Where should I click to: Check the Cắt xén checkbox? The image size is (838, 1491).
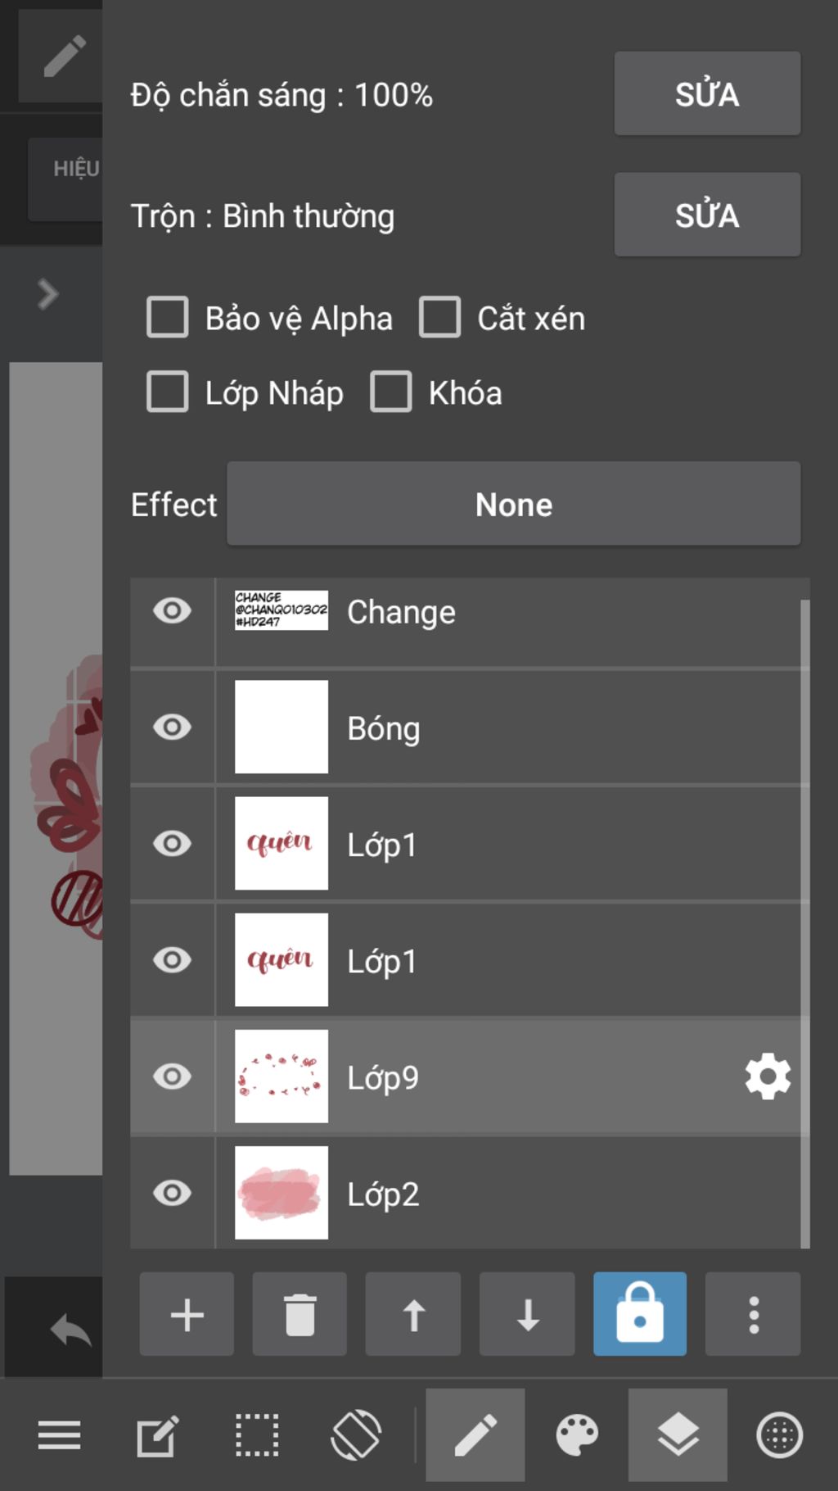[440, 318]
